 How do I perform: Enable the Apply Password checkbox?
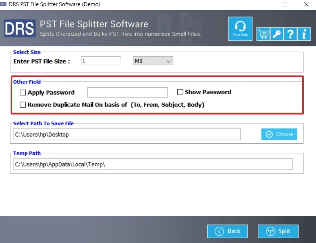[23, 93]
